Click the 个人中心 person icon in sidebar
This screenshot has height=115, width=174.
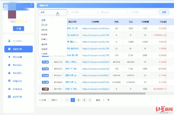click(x=9, y=41)
